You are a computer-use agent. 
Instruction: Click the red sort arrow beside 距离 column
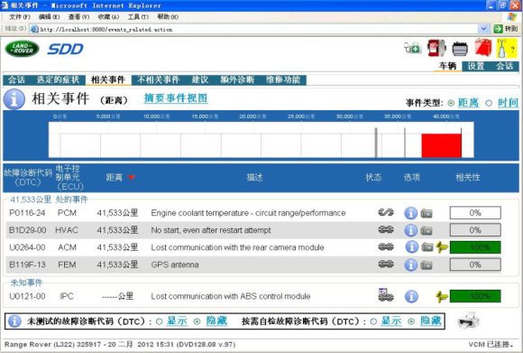[x=131, y=177]
